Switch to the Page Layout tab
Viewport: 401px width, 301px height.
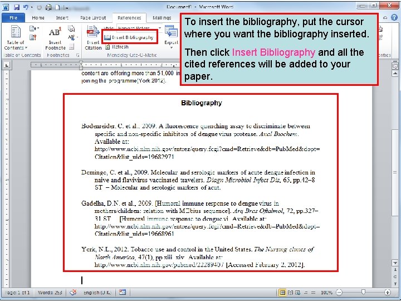pyautogui.click(x=93, y=18)
